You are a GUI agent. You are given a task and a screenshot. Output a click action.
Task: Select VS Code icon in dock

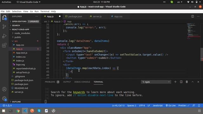click(x=25, y=111)
